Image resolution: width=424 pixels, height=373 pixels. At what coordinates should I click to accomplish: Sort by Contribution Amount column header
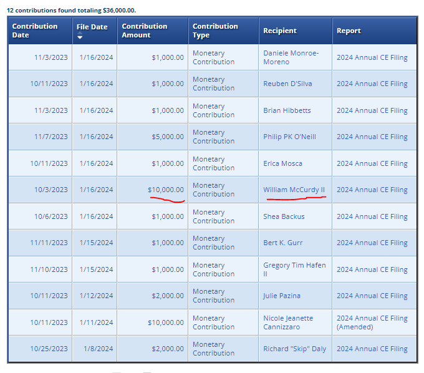pyautogui.click(x=145, y=31)
